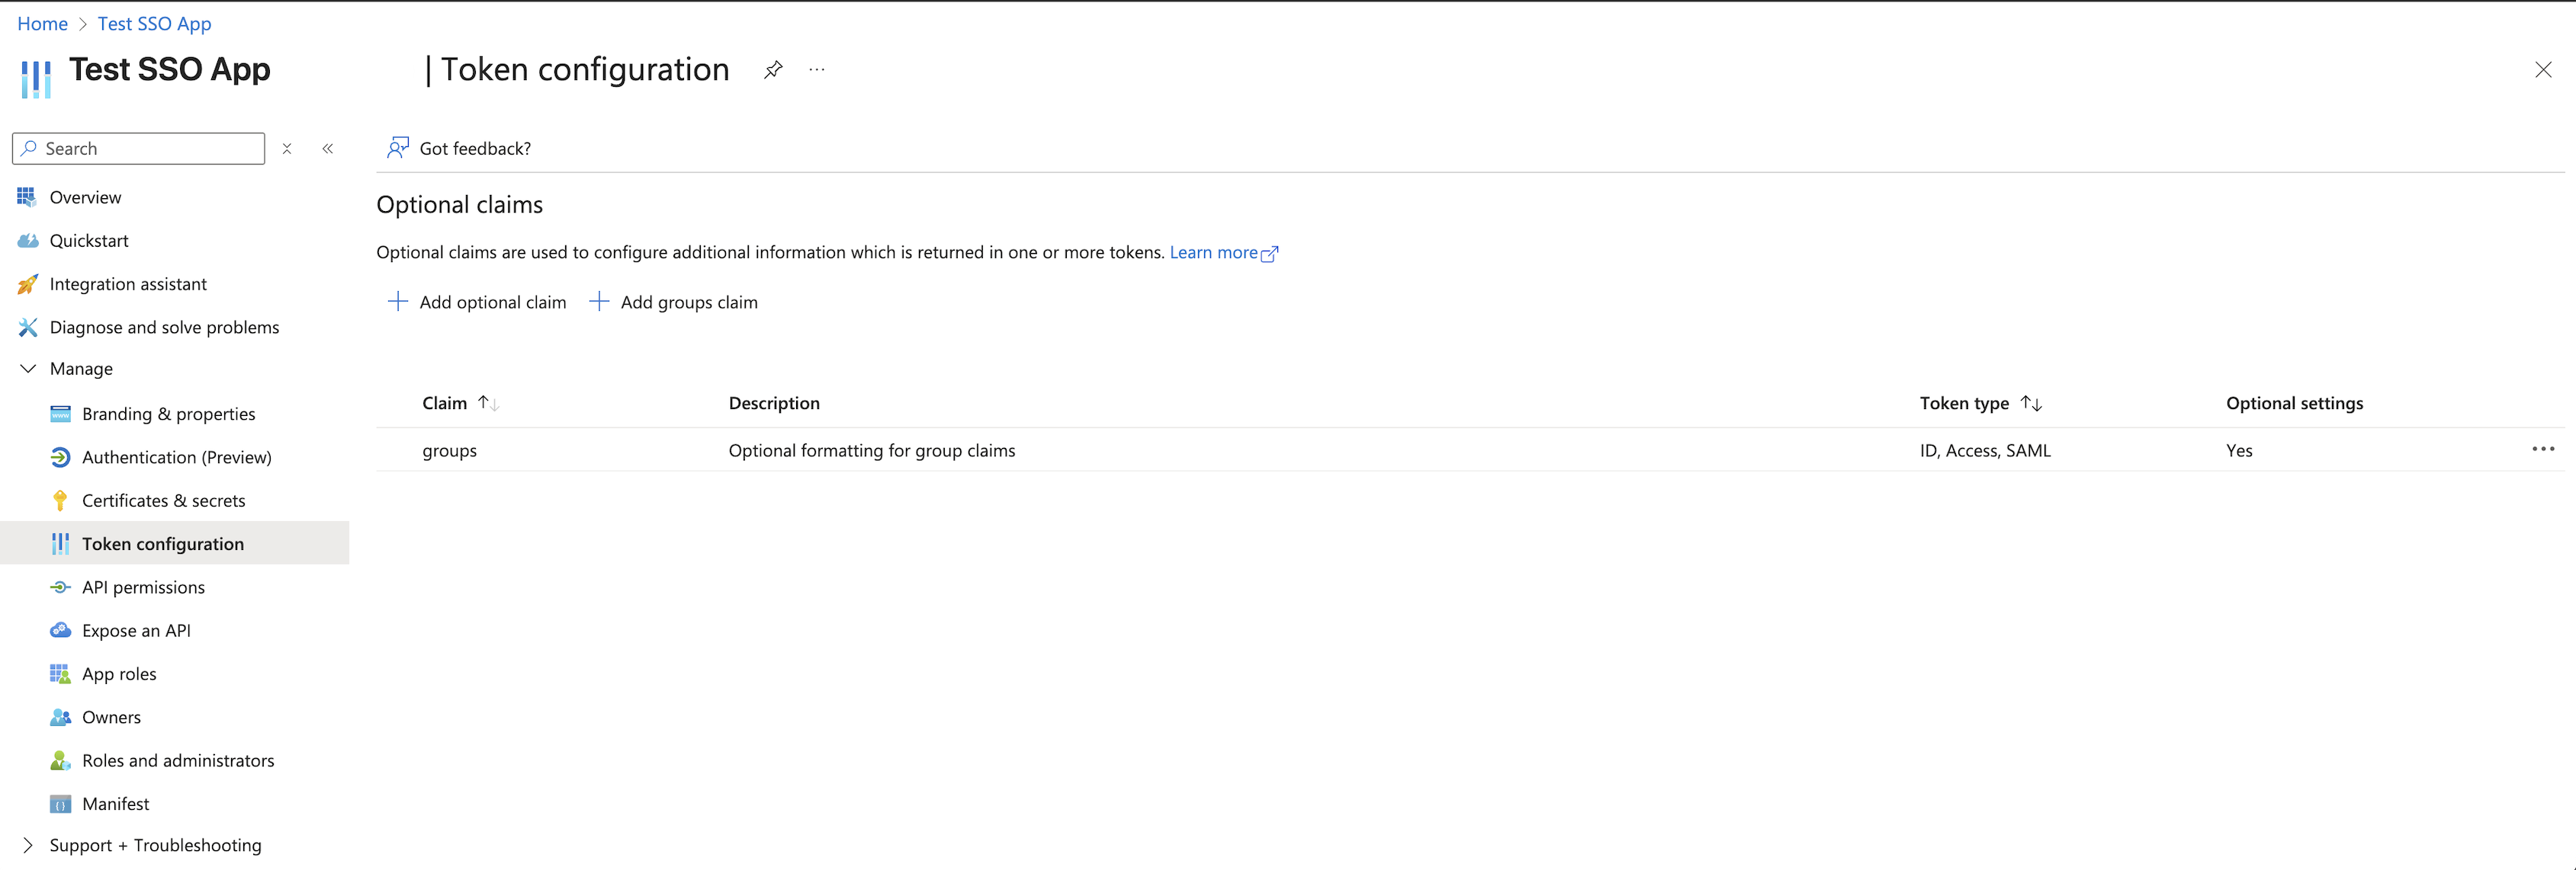
Task: Click the Got feedback? button
Action: 459,149
